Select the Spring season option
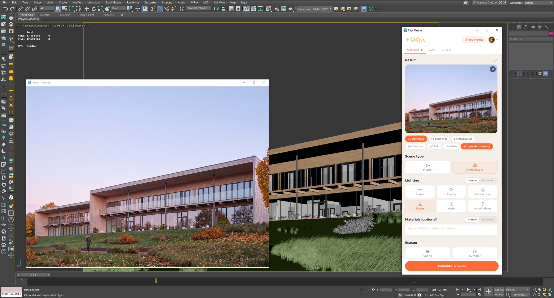This screenshot has height=298, width=554. (x=428, y=253)
